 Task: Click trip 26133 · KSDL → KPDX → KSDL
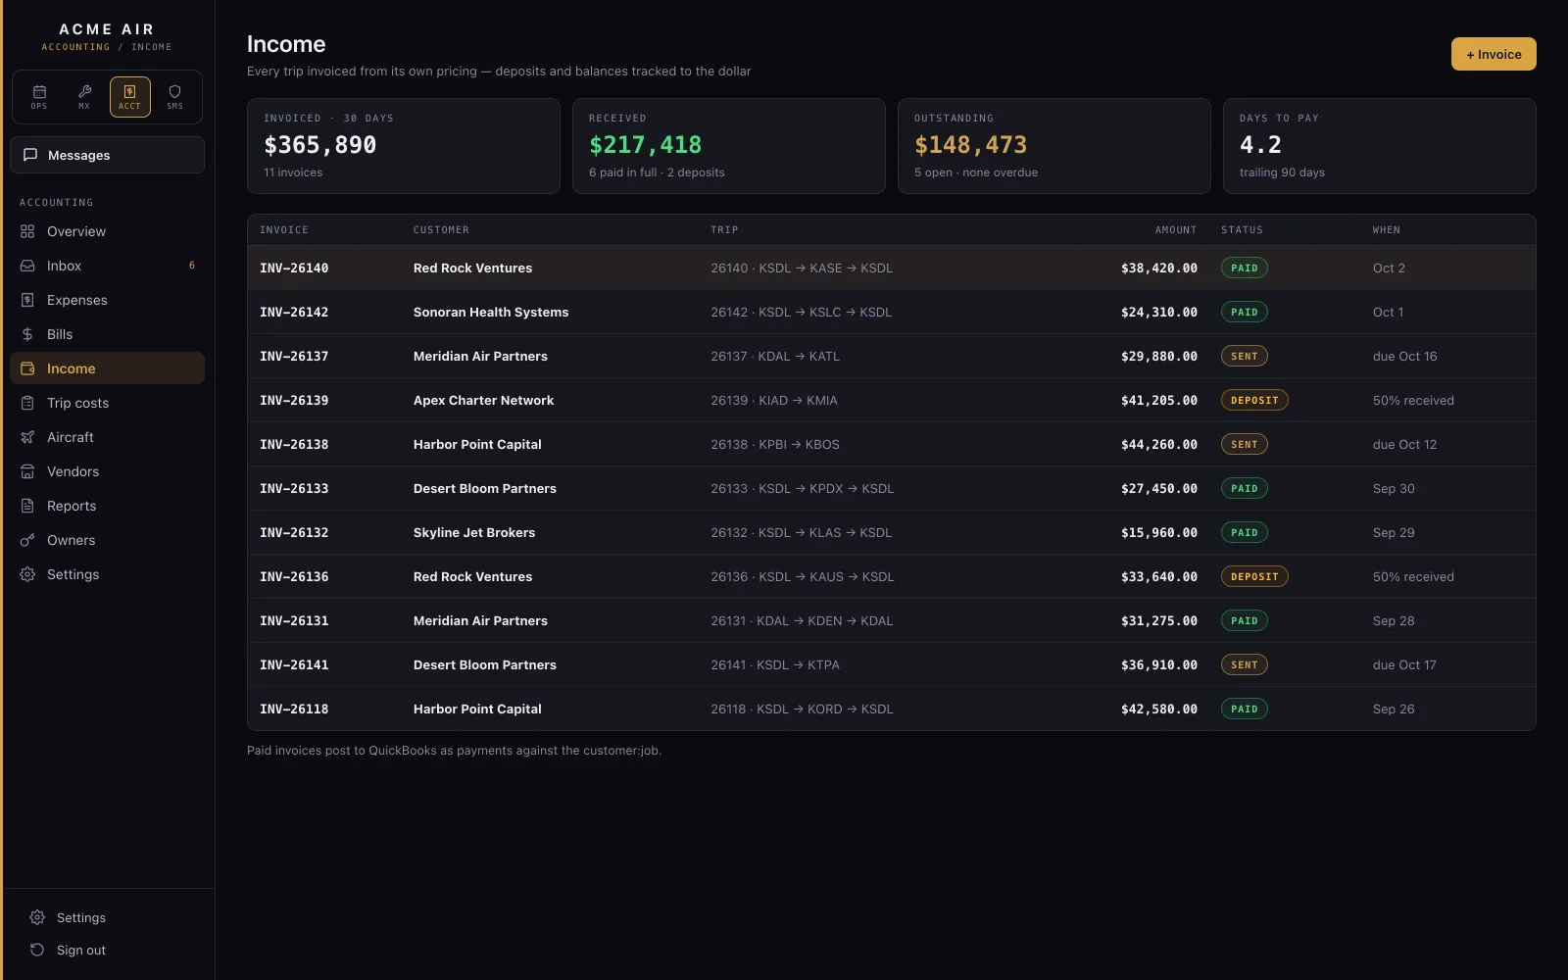coord(802,488)
